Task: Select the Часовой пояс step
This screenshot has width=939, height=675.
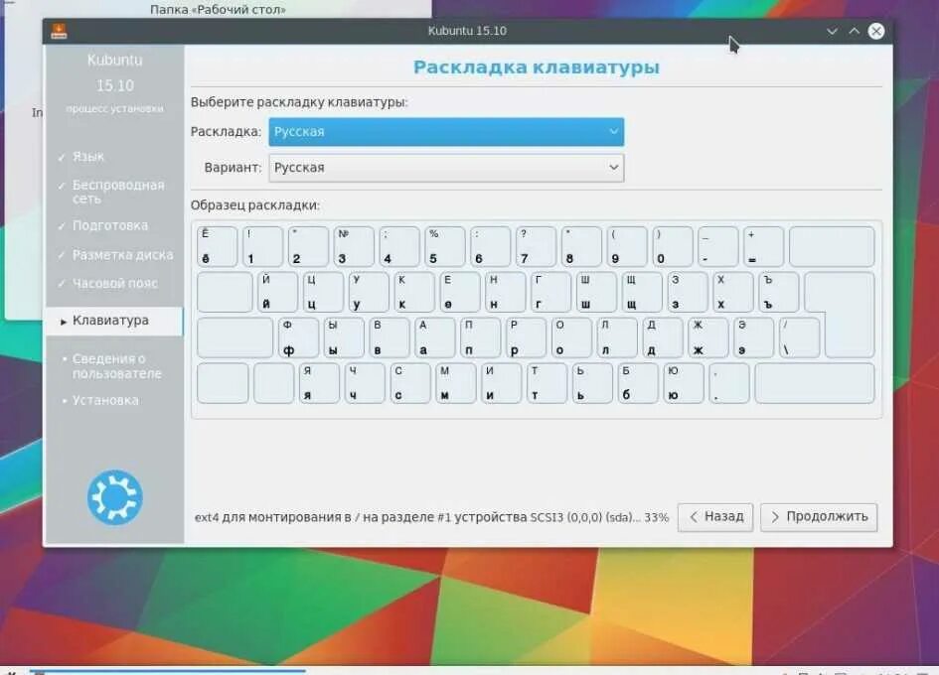Action: [x=114, y=284]
